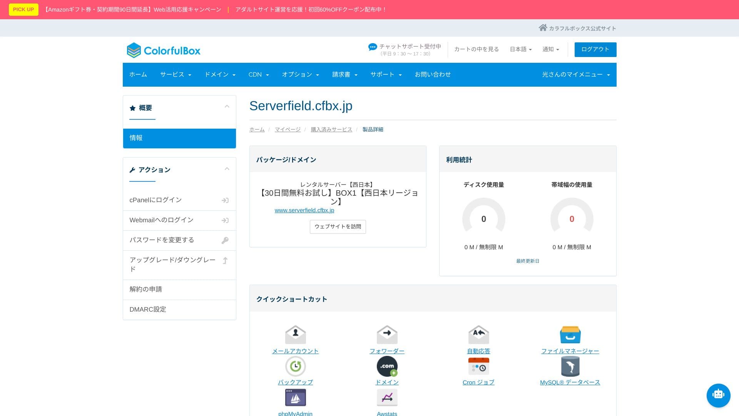The width and height of the screenshot is (739, 416).
Task: Open the Mail Account envelope icon
Action: tap(295, 335)
